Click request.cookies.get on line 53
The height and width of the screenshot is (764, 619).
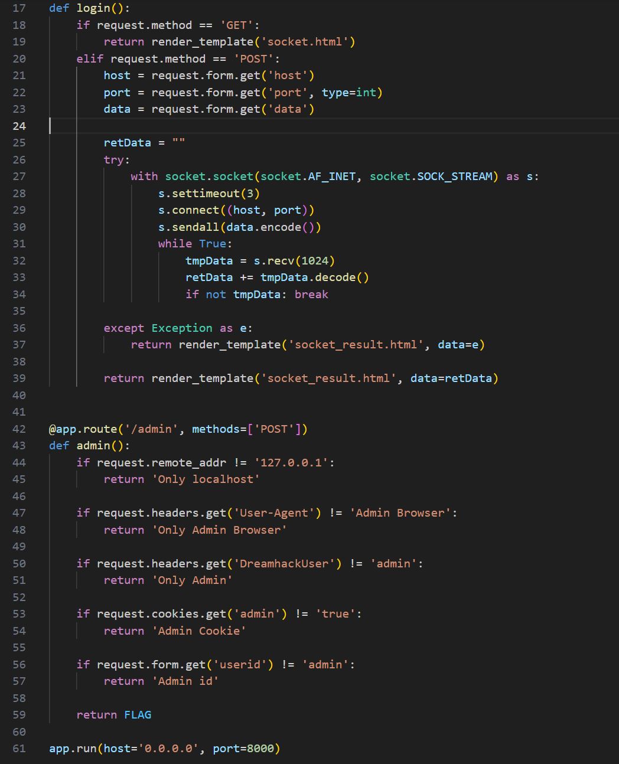[161, 614]
